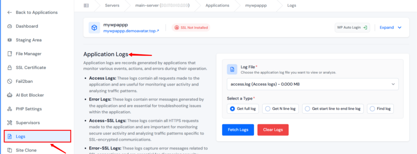Click the Supervisors tools icon

tap(10, 123)
